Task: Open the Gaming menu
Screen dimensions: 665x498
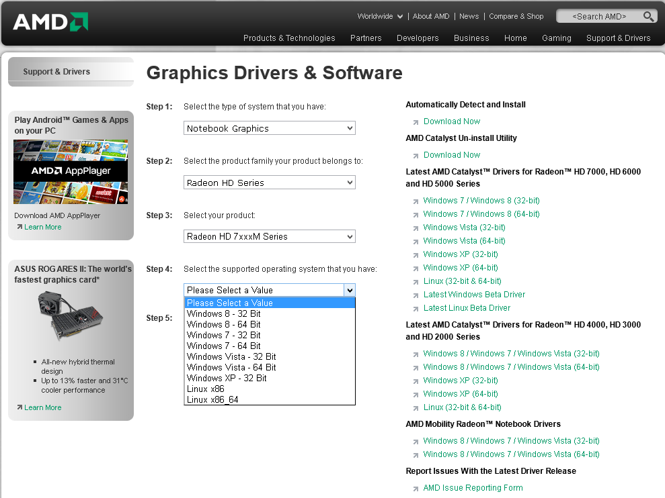Action: 557,38
